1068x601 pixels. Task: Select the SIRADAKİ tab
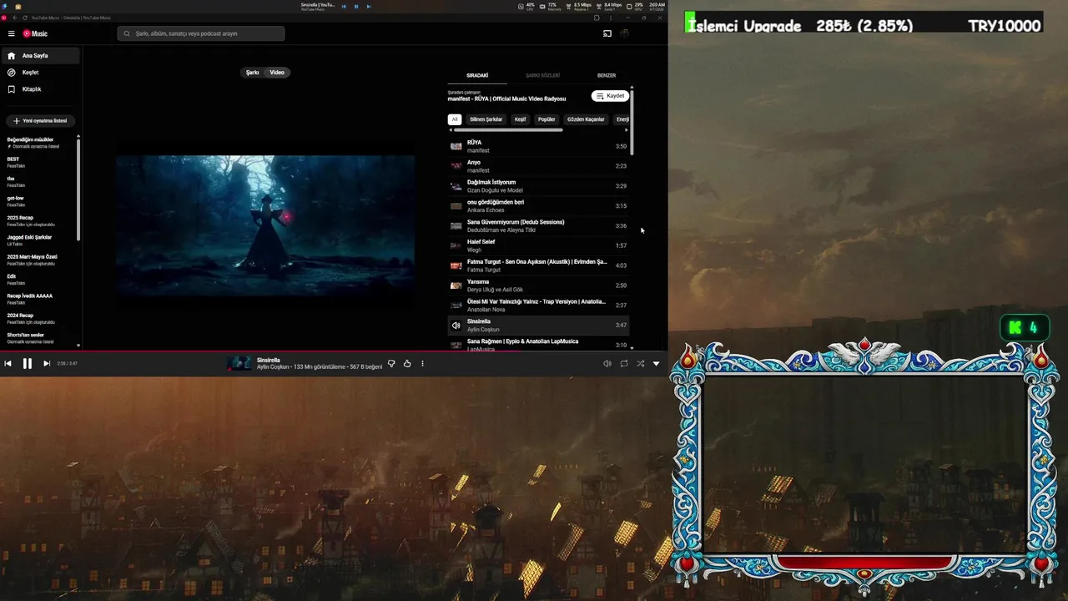(x=477, y=75)
